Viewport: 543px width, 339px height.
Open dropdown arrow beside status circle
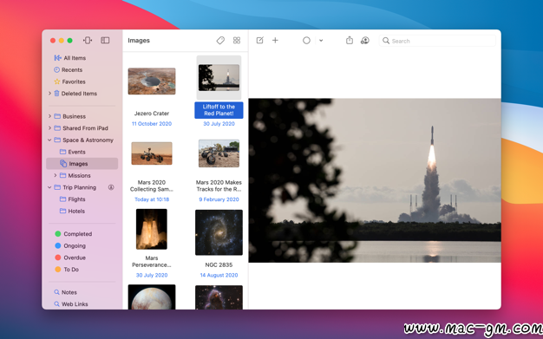coord(321,41)
